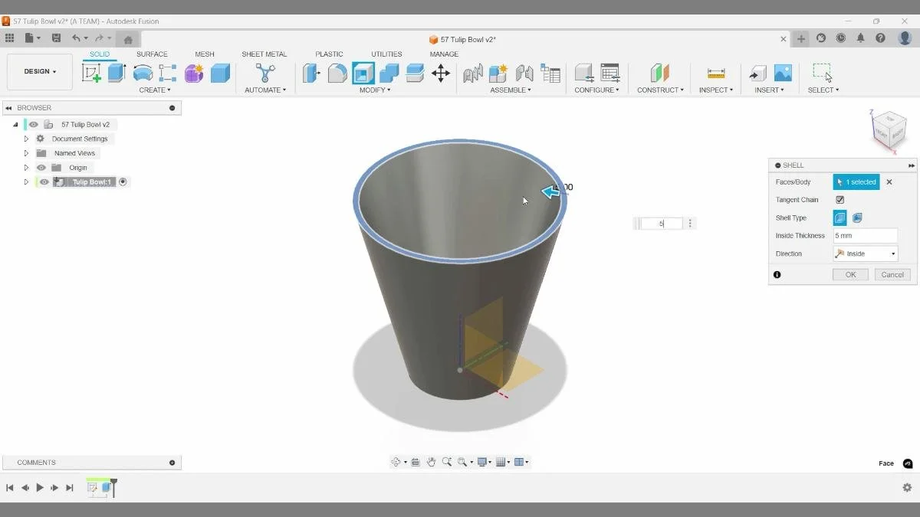Open the Measure tool under Inspect

(x=716, y=73)
